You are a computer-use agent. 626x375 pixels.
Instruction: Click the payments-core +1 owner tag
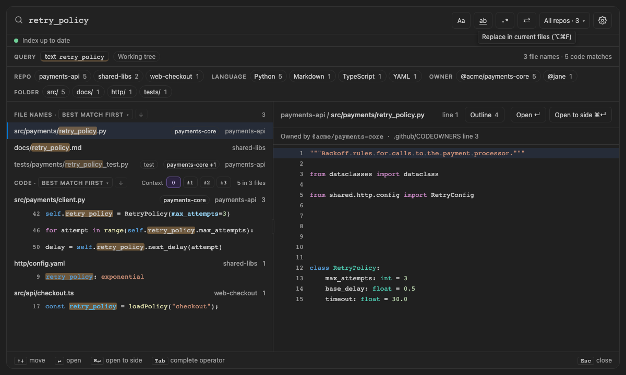click(x=191, y=165)
